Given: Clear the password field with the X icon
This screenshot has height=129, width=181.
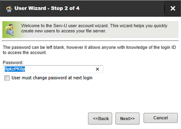Looking at the screenshot, I should 97,69.
